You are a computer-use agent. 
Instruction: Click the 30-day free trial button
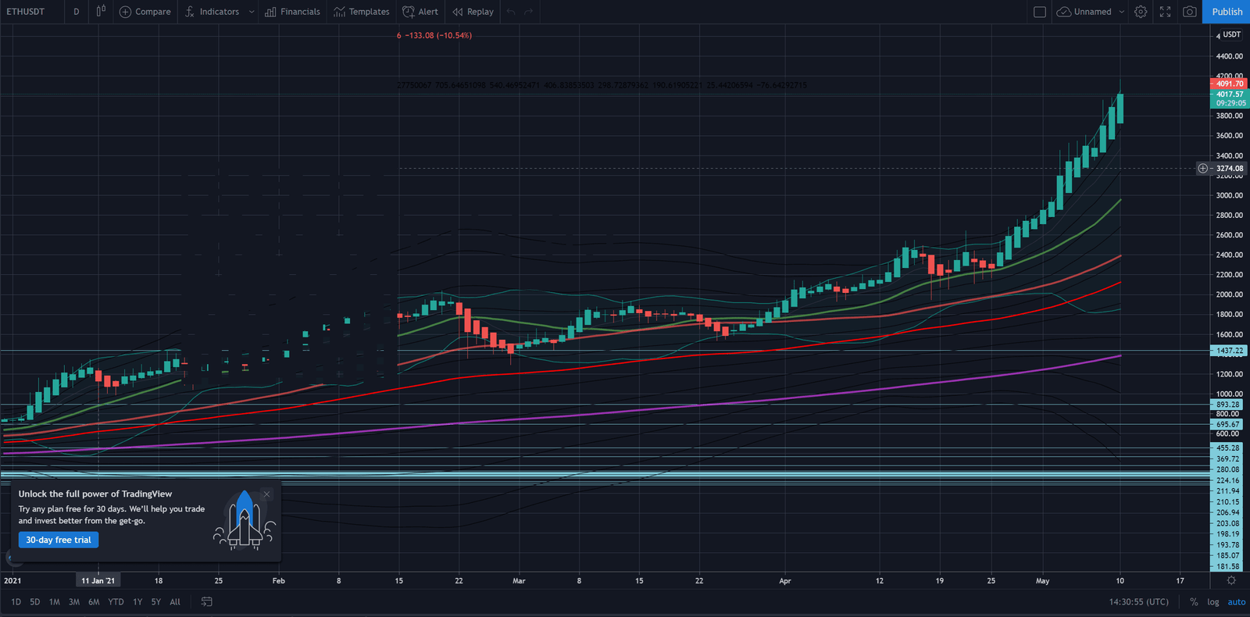point(59,540)
